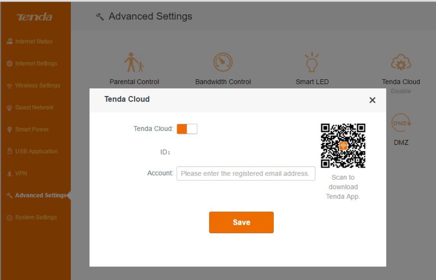This screenshot has width=436, height=280.
Task: Click the Tenda Cloud gear-cloud icon
Action: (x=401, y=63)
